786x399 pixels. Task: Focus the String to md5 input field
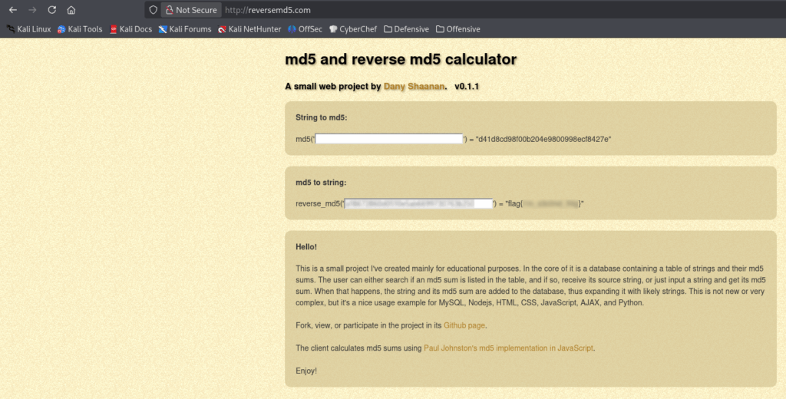389,139
